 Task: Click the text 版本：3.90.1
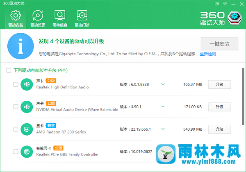(x=130, y=107)
